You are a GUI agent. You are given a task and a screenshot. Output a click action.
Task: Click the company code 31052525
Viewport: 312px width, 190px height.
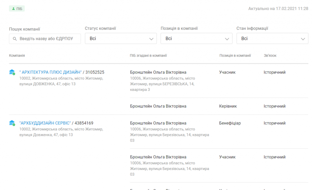click(95, 72)
